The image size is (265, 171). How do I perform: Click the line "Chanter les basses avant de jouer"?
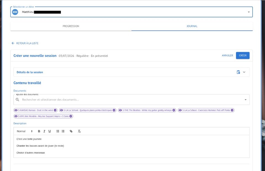40,146
